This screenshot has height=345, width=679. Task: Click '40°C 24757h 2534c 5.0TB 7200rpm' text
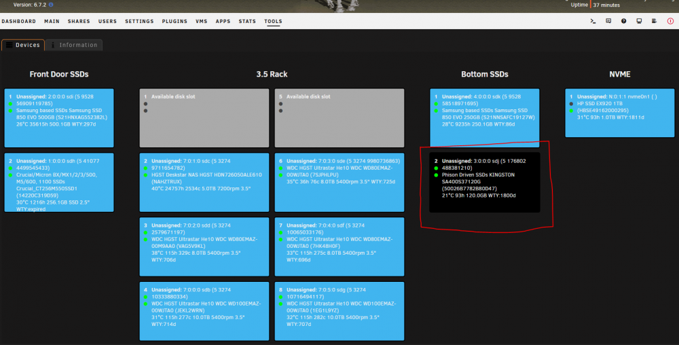pyautogui.click(x=201, y=189)
